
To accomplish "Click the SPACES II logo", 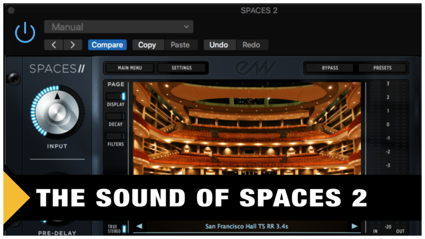I will coord(57,69).
